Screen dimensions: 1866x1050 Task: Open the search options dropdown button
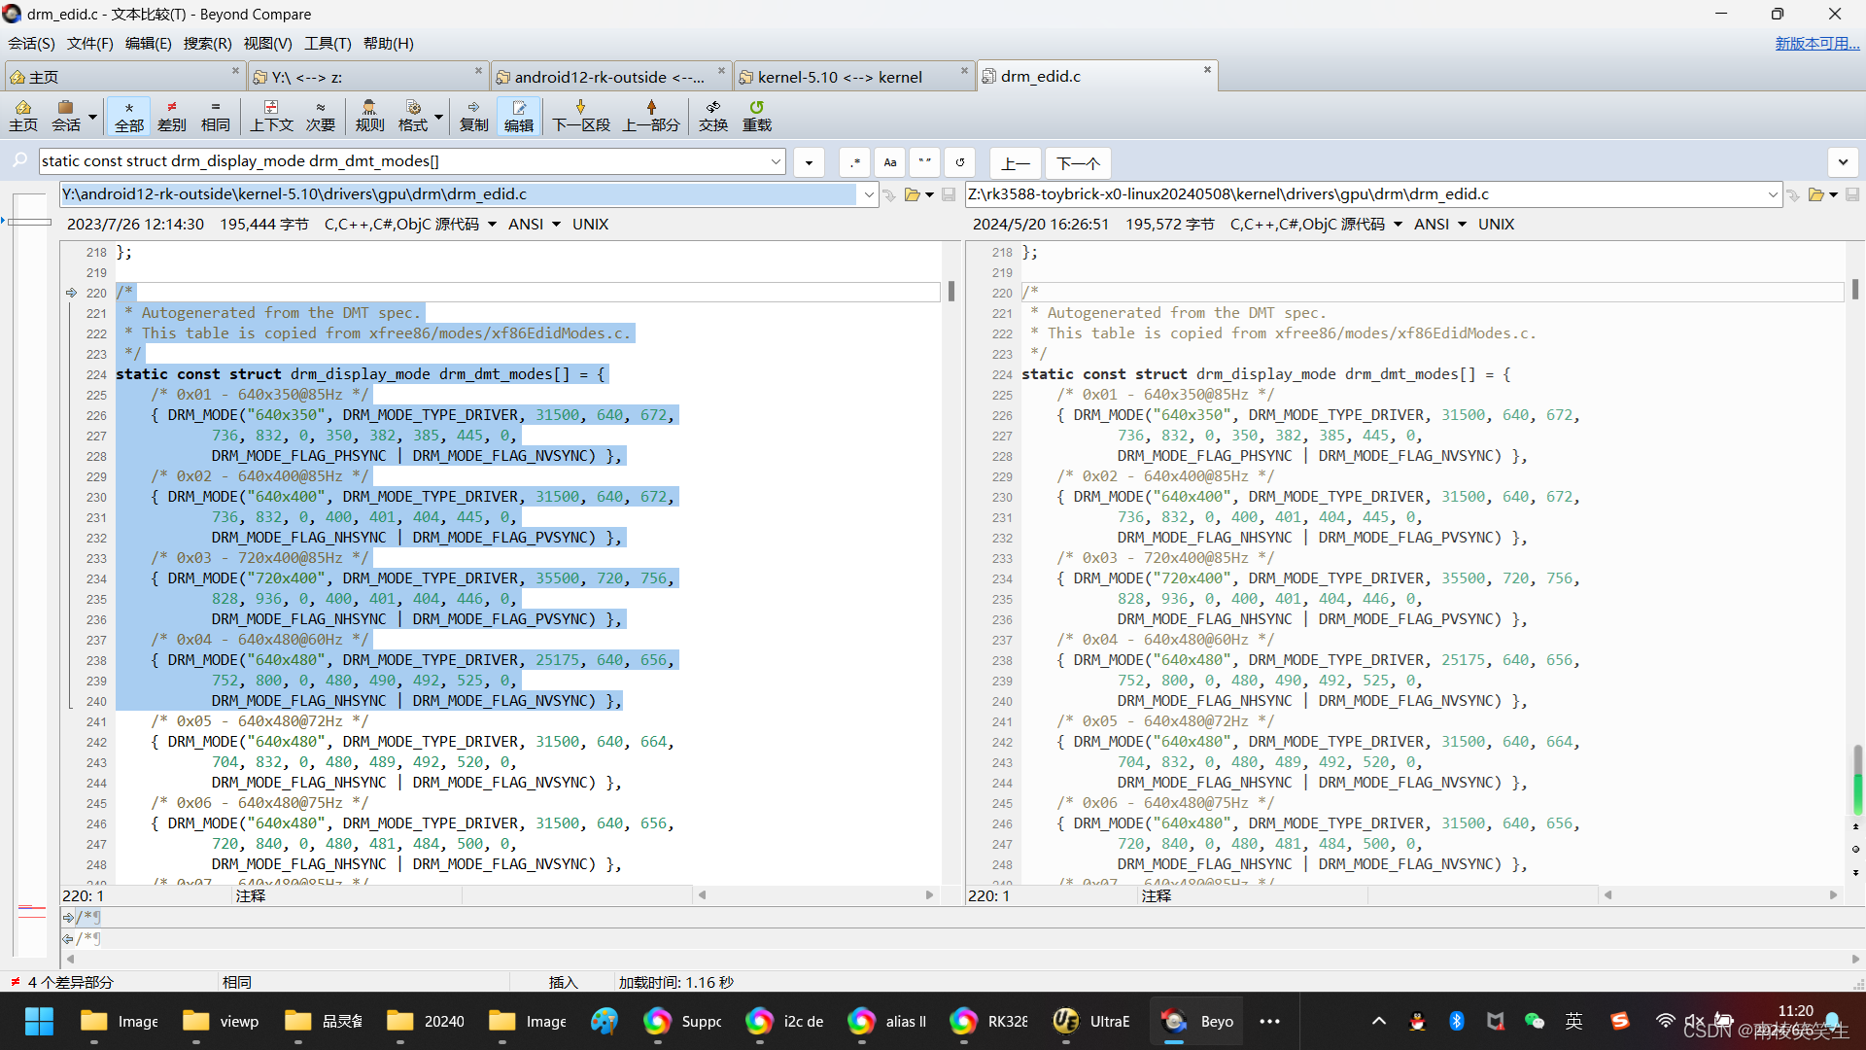coord(809,162)
